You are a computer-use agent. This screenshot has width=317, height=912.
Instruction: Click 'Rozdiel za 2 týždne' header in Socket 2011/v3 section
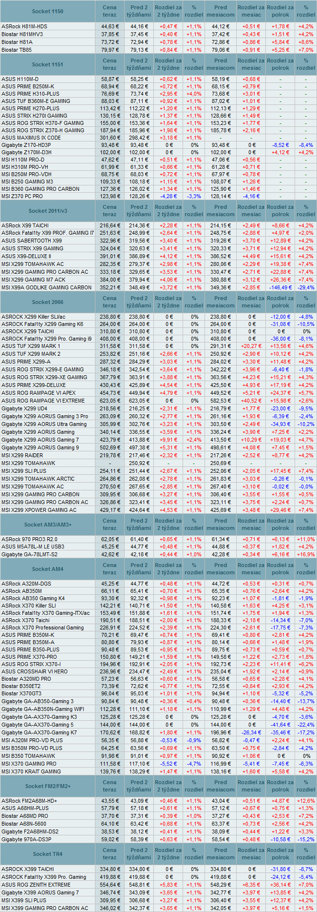(168, 211)
